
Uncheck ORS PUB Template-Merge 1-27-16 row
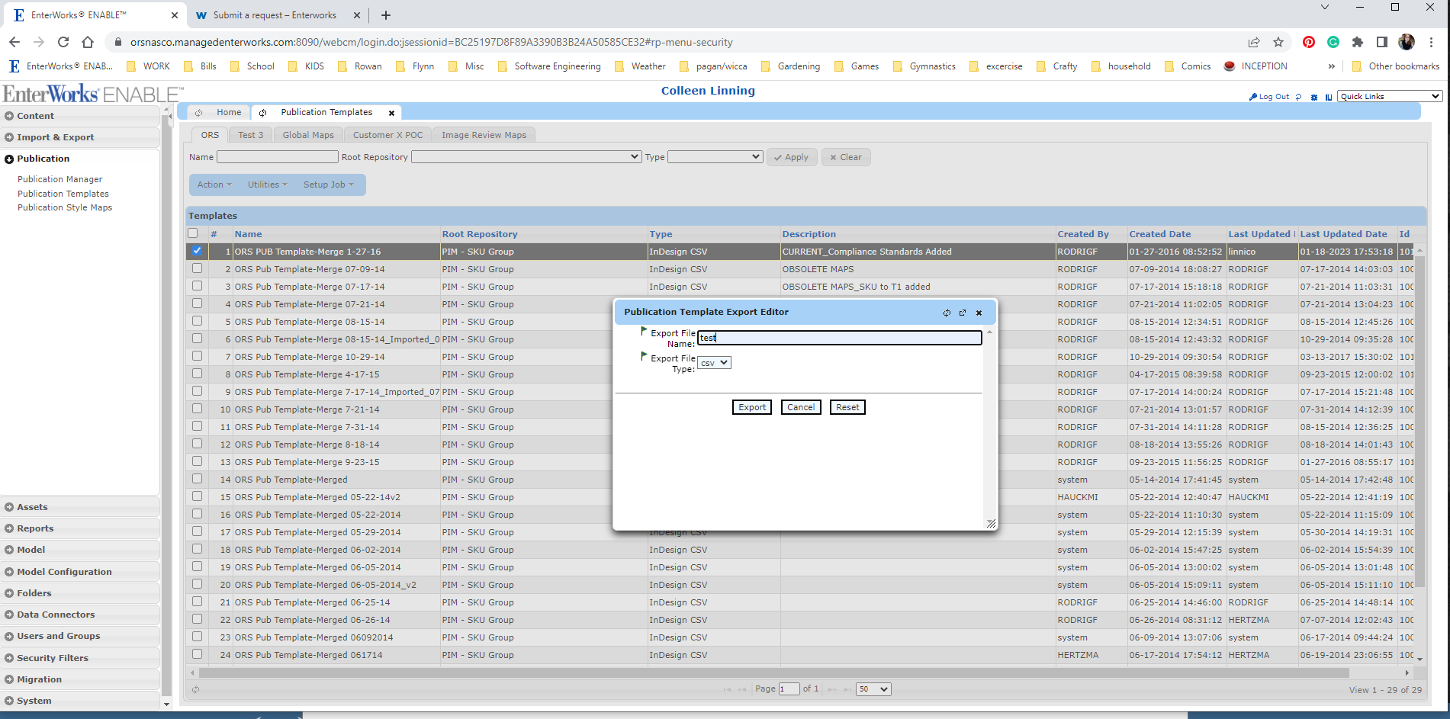(197, 251)
